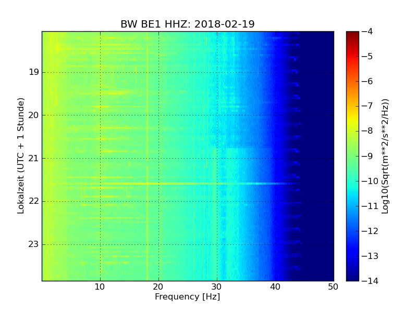Click the bright horizontal streak near 21:35
This screenshot has height=312, width=417.
pos(170,184)
